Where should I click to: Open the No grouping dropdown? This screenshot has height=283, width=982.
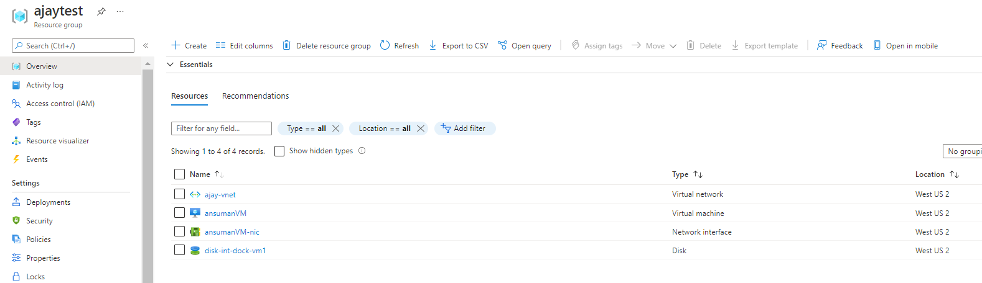963,151
